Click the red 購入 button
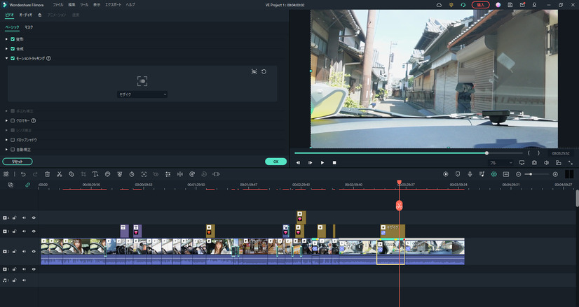 (480, 5)
